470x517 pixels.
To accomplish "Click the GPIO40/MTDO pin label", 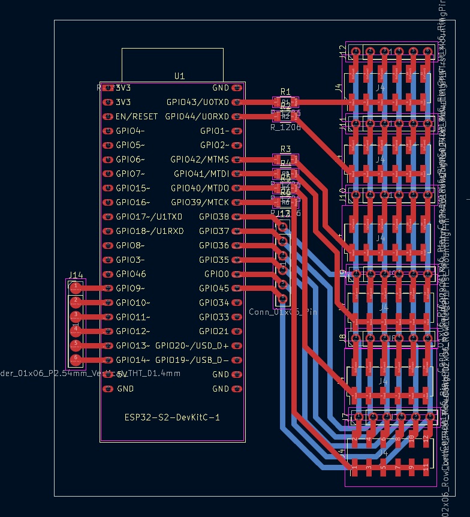I will (x=200, y=188).
